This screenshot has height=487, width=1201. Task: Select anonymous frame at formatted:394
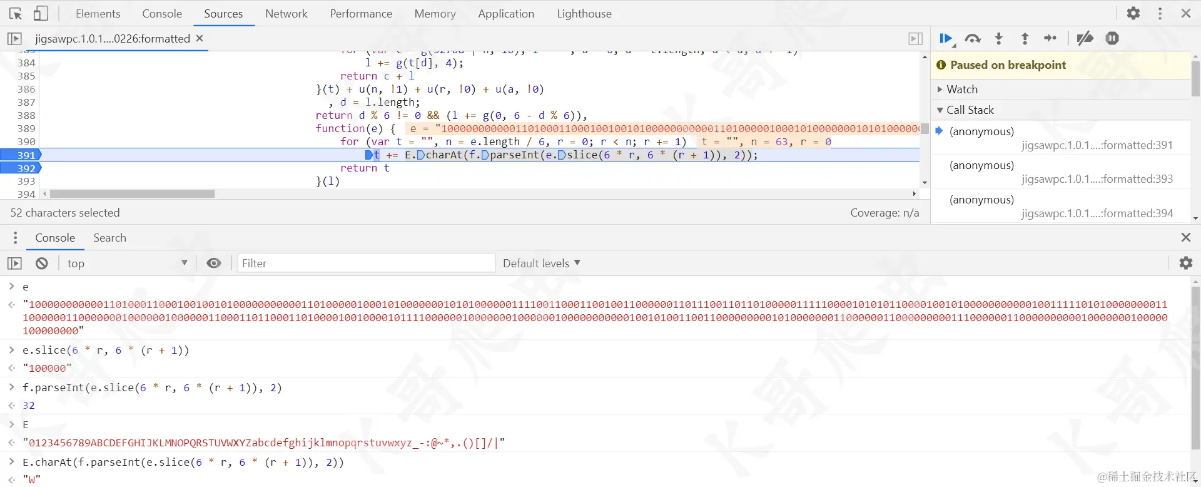[1060, 207]
